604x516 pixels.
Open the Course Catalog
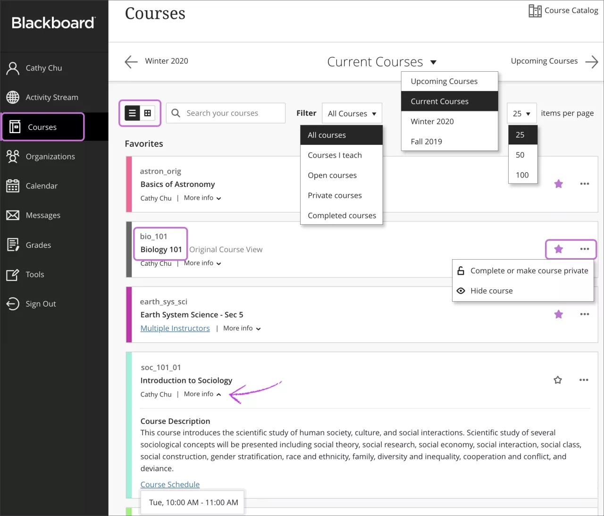coord(563,10)
